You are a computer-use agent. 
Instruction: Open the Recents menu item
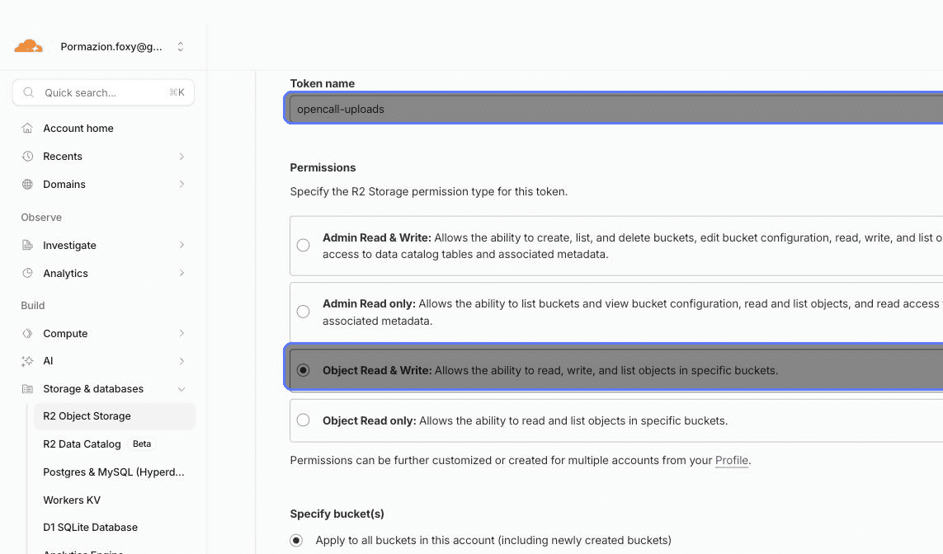63,157
